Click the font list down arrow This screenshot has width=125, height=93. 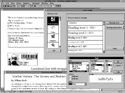coord(87,71)
